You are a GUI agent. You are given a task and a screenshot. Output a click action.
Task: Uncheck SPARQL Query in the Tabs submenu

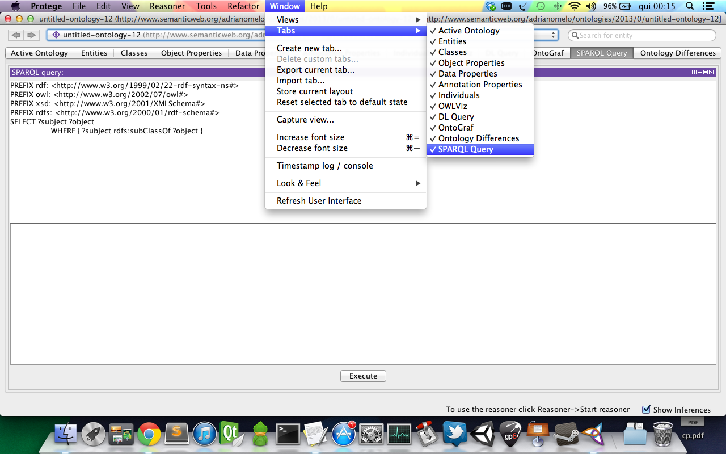point(480,149)
